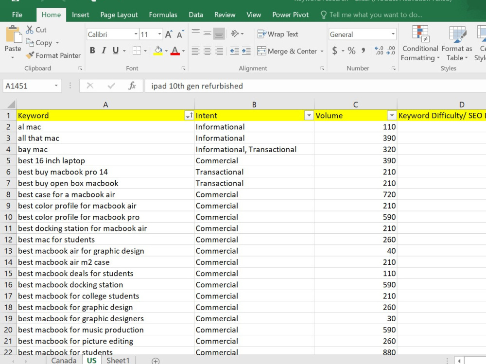Open the Volume column filter dropdown
486x364 pixels.
(392, 116)
